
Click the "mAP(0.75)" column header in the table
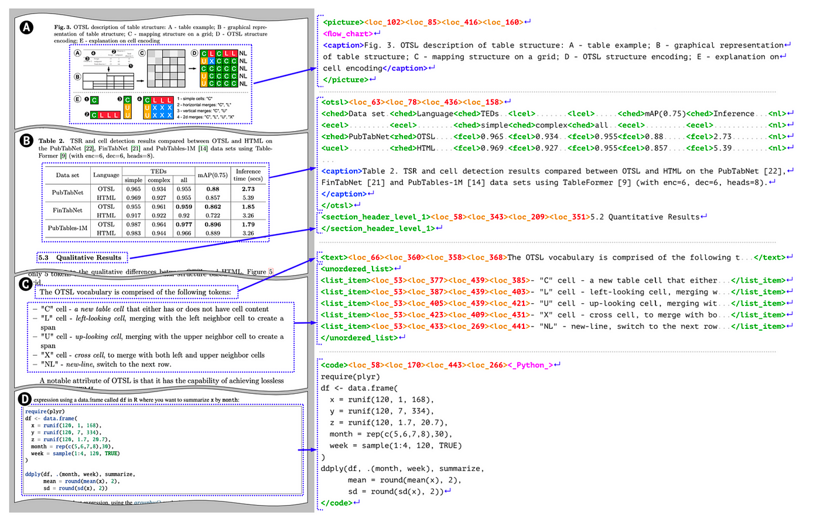point(213,175)
